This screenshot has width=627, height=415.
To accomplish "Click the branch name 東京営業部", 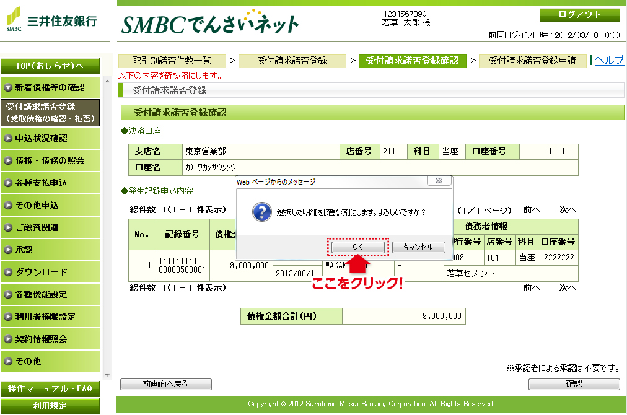I will click(x=206, y=152).
